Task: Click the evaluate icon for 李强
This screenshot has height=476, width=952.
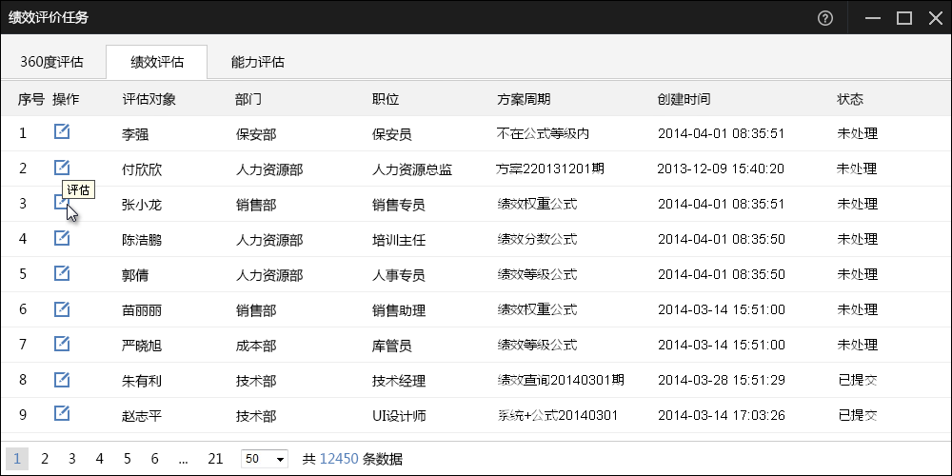Action: [62, 132]
